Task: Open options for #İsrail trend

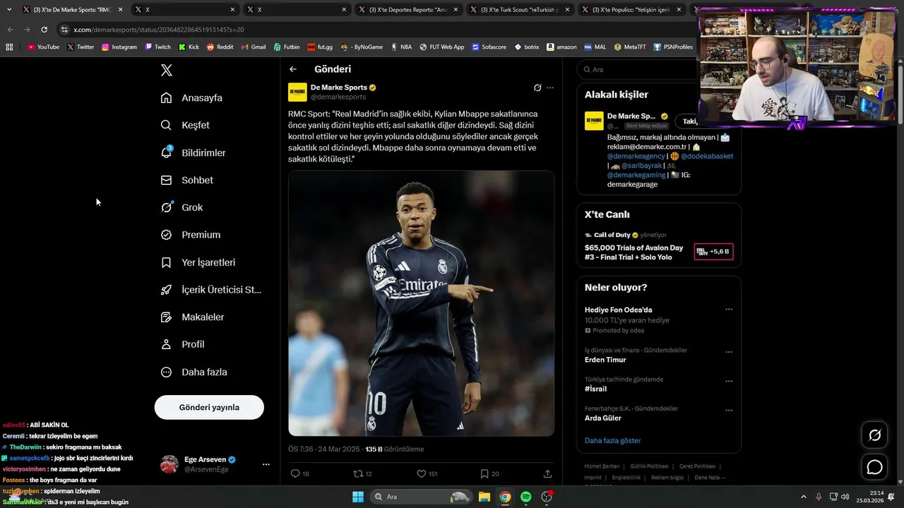Action: [x=729, y=381]
